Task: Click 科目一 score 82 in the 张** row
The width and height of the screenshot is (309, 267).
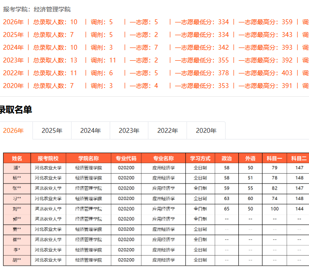Action: tap(274, 188)
